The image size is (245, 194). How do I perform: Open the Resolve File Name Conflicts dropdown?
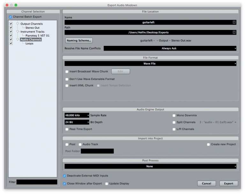tap(170, 48)
